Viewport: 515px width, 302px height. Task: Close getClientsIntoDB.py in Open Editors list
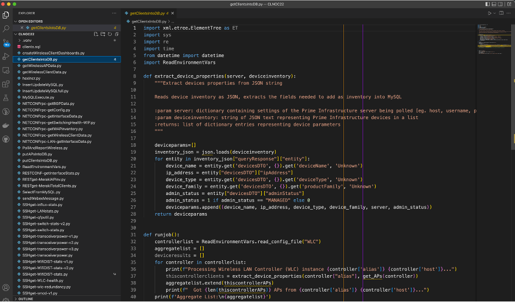[21, 28]
